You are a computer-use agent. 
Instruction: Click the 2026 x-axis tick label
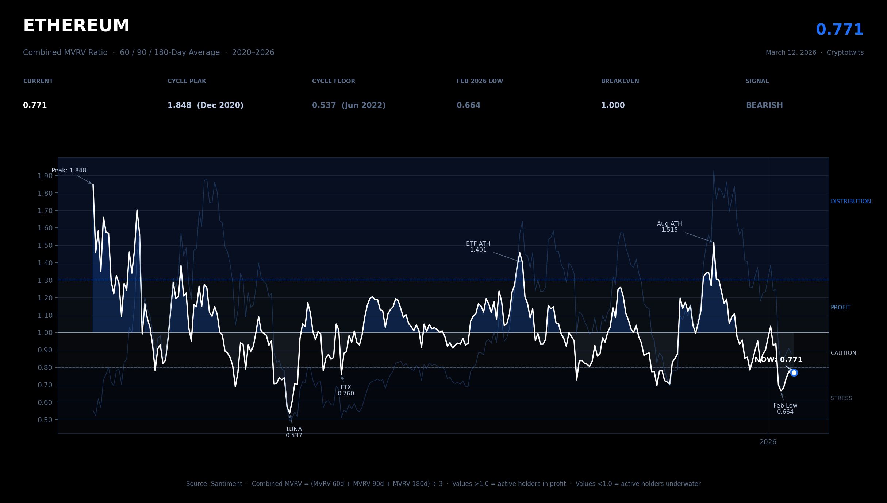(768, 442)
